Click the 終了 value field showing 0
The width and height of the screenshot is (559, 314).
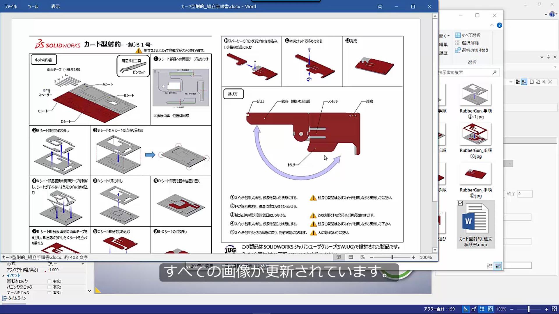pyautogui.click(x=525, y=194)
